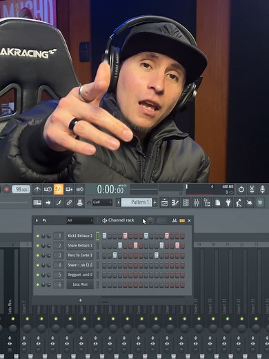Click the undo arrow in Channel rack header
Image resolution: width=269 pixels, height=359 pixels.
click(x=44, y=220)
